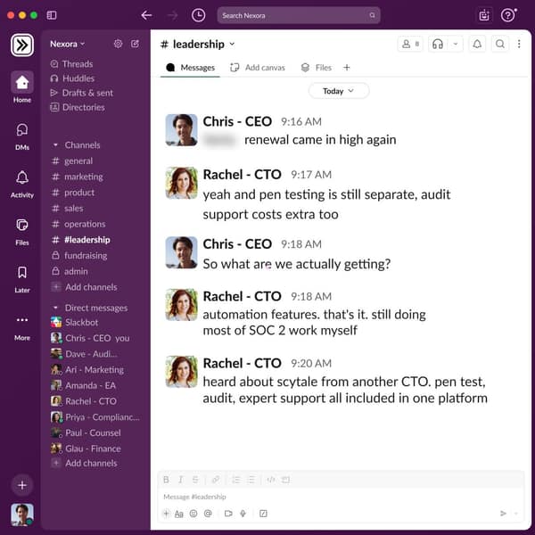Mention someone with @ icon
Screen dimensions: 535x535
pos(208,514)
